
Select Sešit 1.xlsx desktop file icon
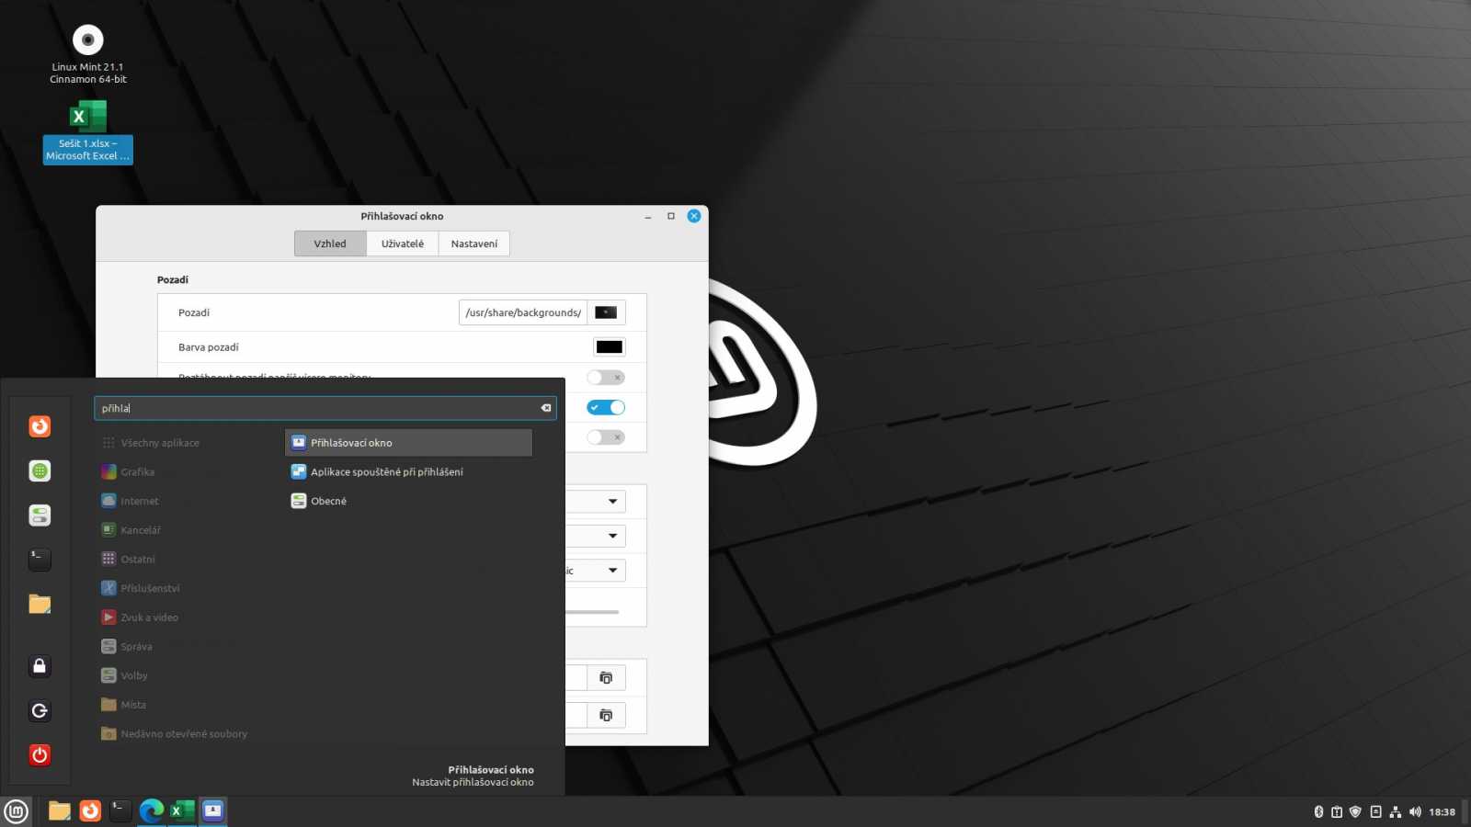[x=88, y=132]
